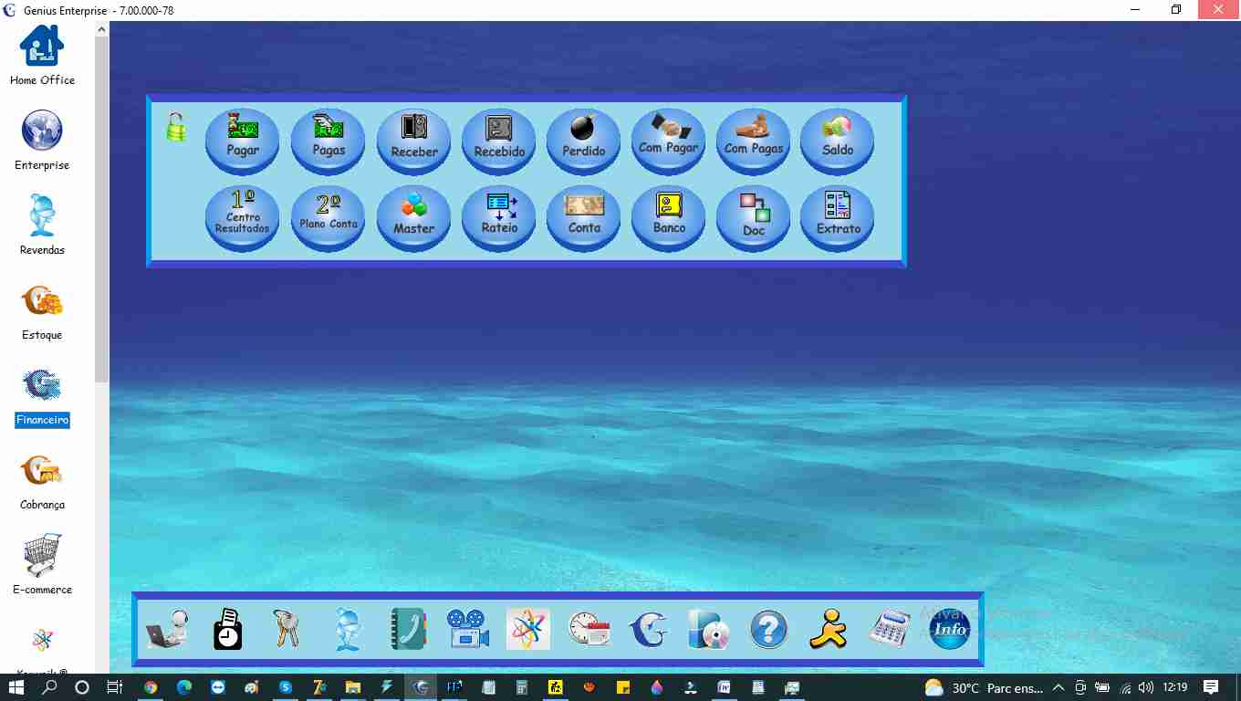This screenshot has height=701, width=1241.
Task: Click the Info globe icon
Action: (x=949, y=630)
